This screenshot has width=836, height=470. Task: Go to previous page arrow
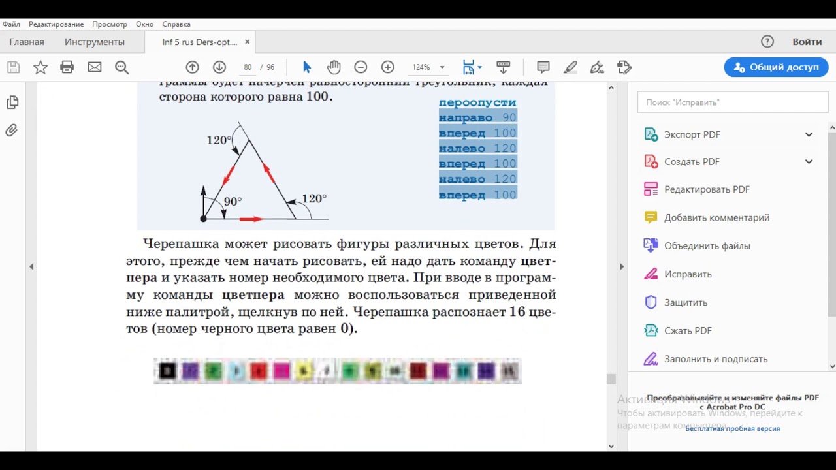[x=192, y=67]
